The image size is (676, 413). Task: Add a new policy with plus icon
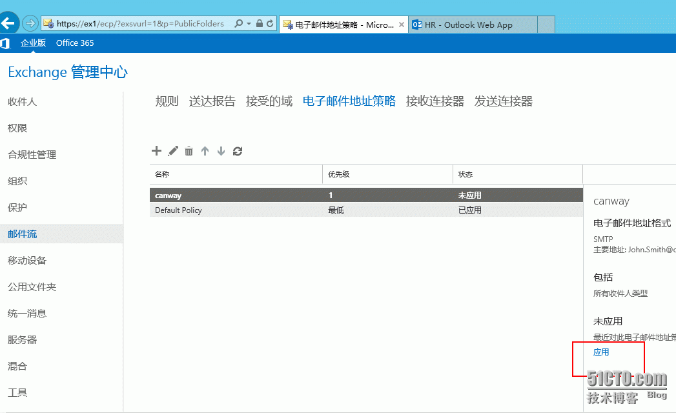(156, 151)
